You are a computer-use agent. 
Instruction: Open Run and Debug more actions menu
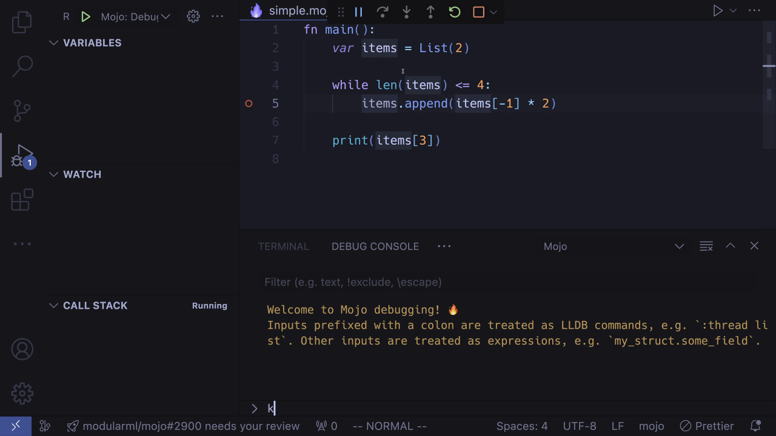[x=218, y=17]
